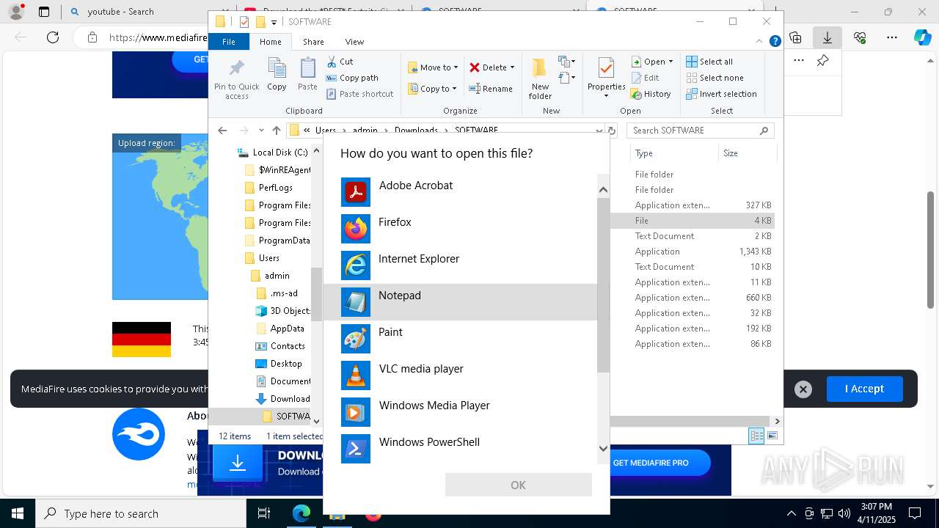Switch to large icons view
Viewport: 939px width, 528px height.
pos(772,436)
